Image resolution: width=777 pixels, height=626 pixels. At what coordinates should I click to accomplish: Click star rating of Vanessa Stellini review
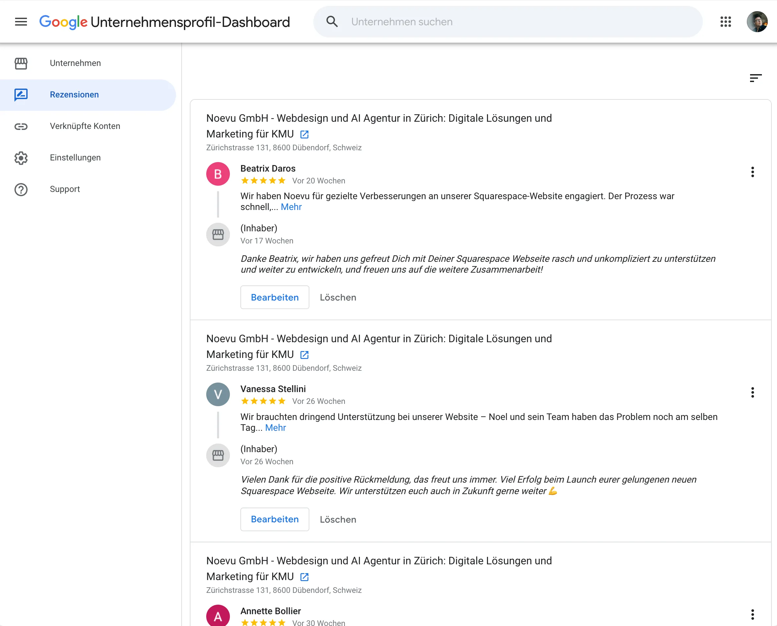(263, 401)
